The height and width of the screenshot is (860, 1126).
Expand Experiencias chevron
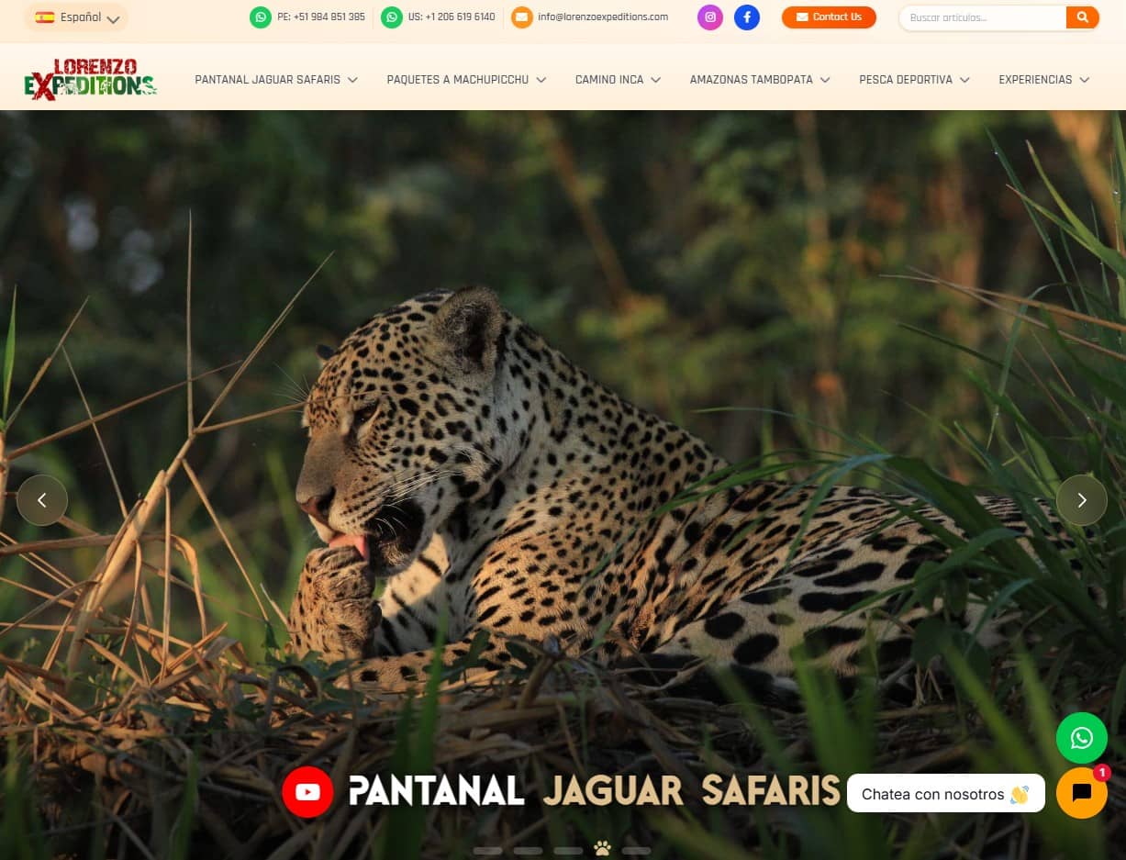tap(1085, 81)
